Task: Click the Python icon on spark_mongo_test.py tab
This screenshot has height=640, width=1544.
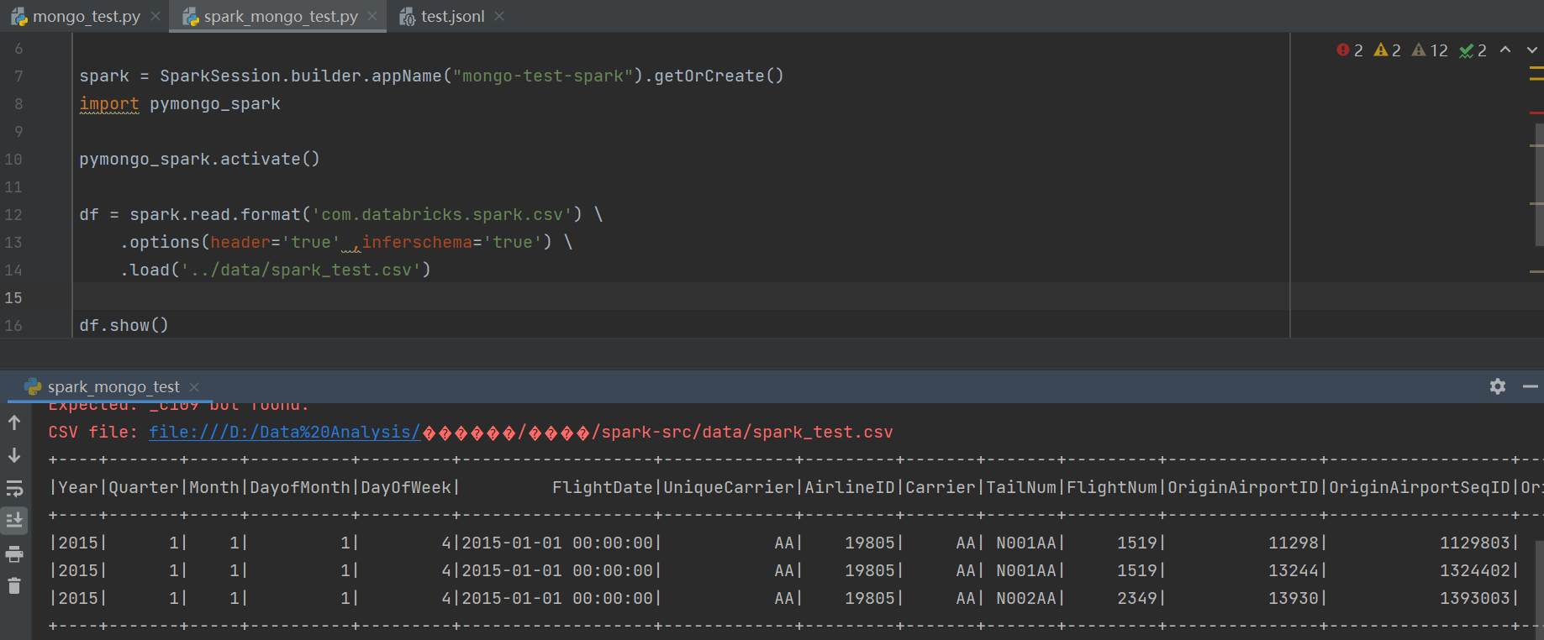Action: (191, 17)
